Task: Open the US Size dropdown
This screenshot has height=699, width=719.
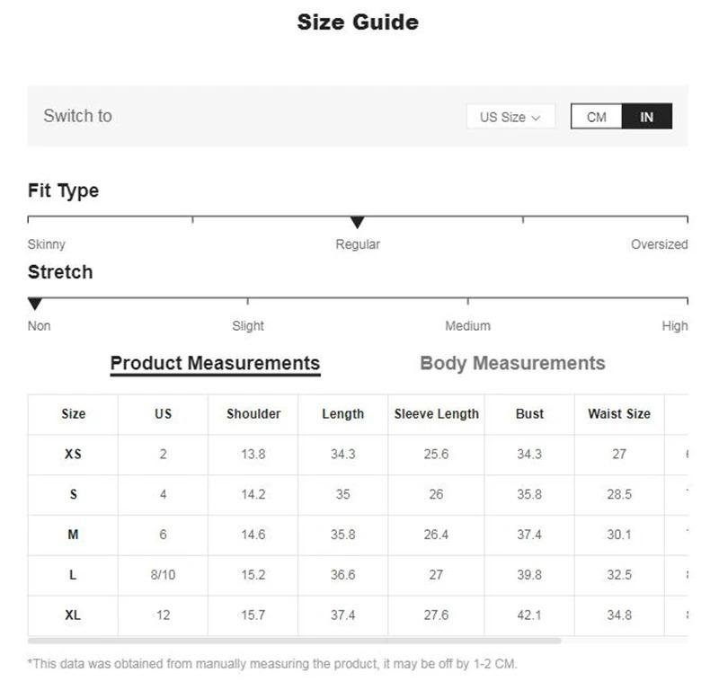Action: pyautogui.click(x=510, y=117)
